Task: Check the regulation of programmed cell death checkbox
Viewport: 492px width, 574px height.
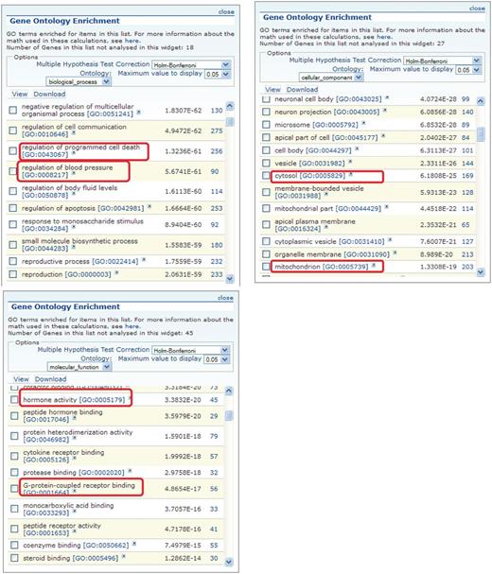Action: click(13, 150)
